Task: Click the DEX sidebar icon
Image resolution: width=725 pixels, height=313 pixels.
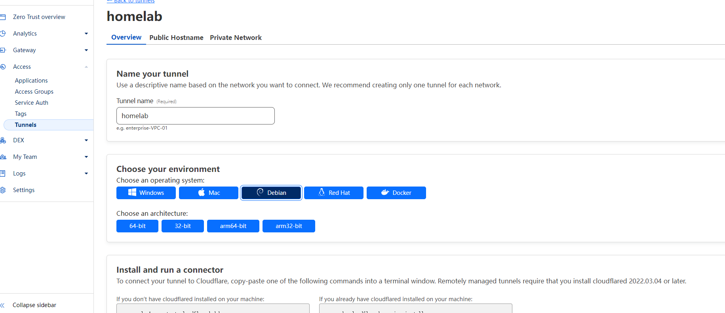Action: [x=3, y=140]
